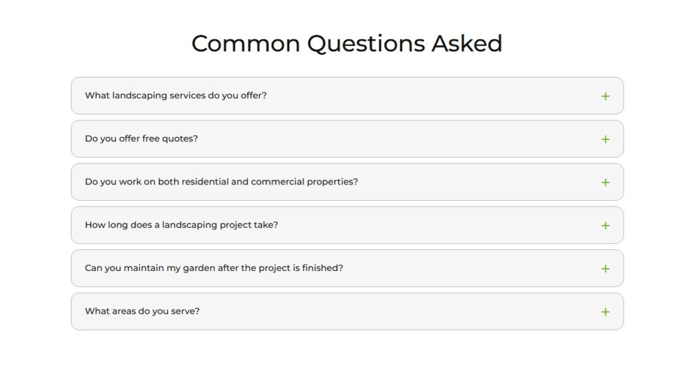
Task: Click the word 'Questions' in the page title
Action: 366,44
